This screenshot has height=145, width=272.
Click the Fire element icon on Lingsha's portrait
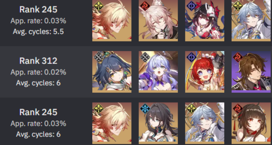(x=238, y=108)
